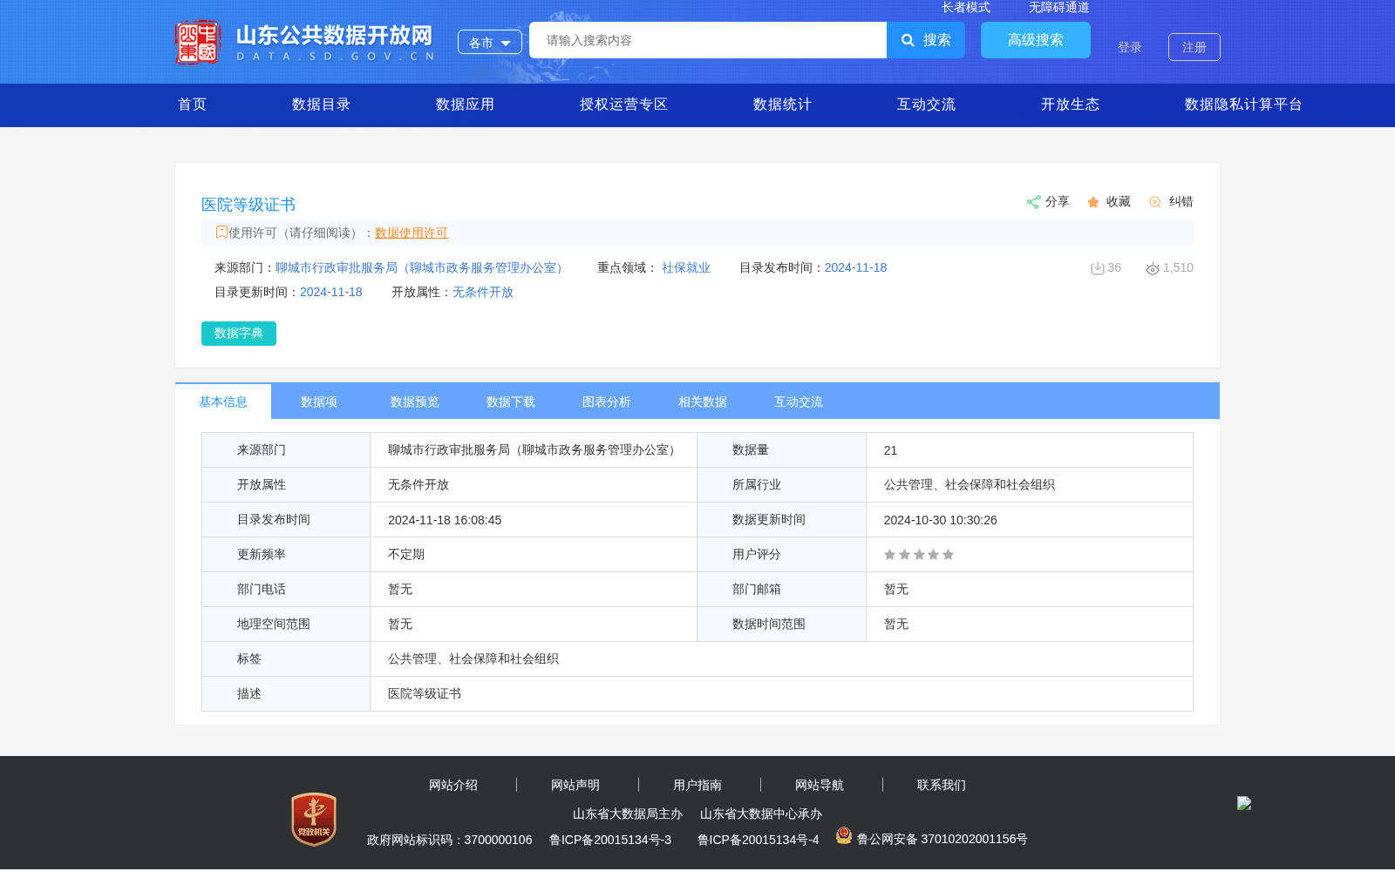The height and width of the screenshot is (871, 1395).
Task: Open 无障碍通道 accessibility channel
Action: tap(1059, 7)
